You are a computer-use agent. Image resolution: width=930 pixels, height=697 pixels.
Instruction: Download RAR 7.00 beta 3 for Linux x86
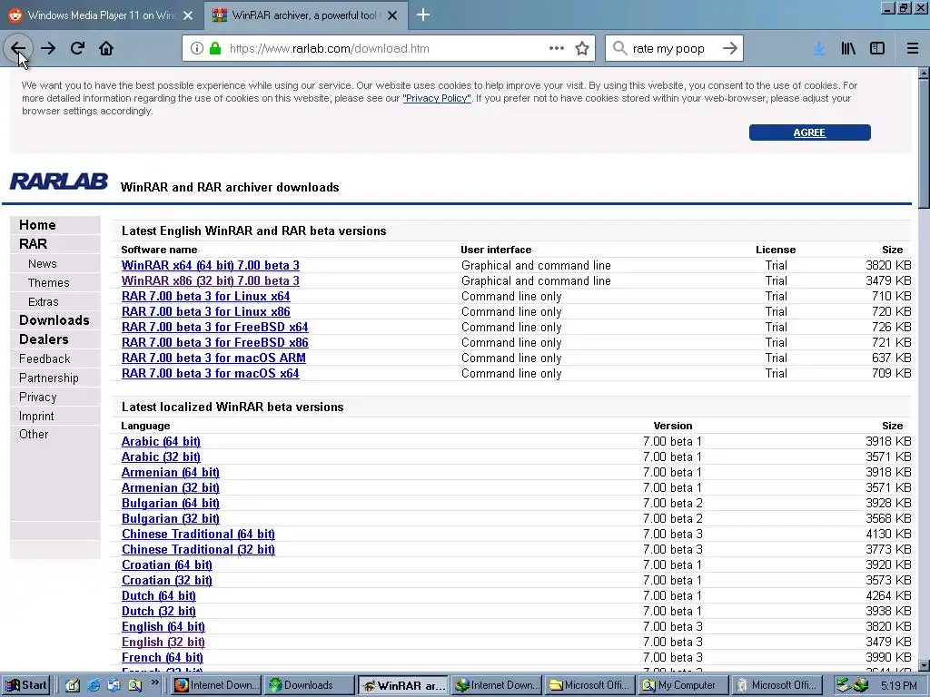tap(206, 312)
